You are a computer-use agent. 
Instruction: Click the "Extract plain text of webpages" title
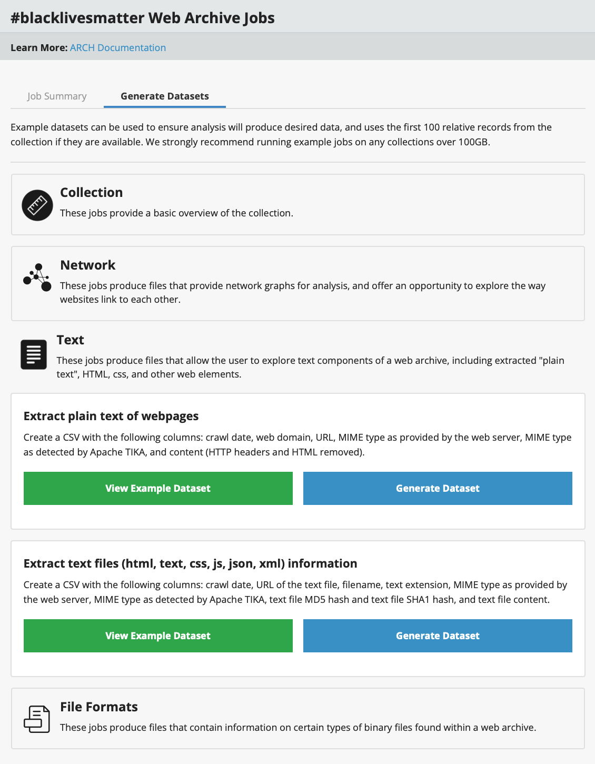click(111, 416)
